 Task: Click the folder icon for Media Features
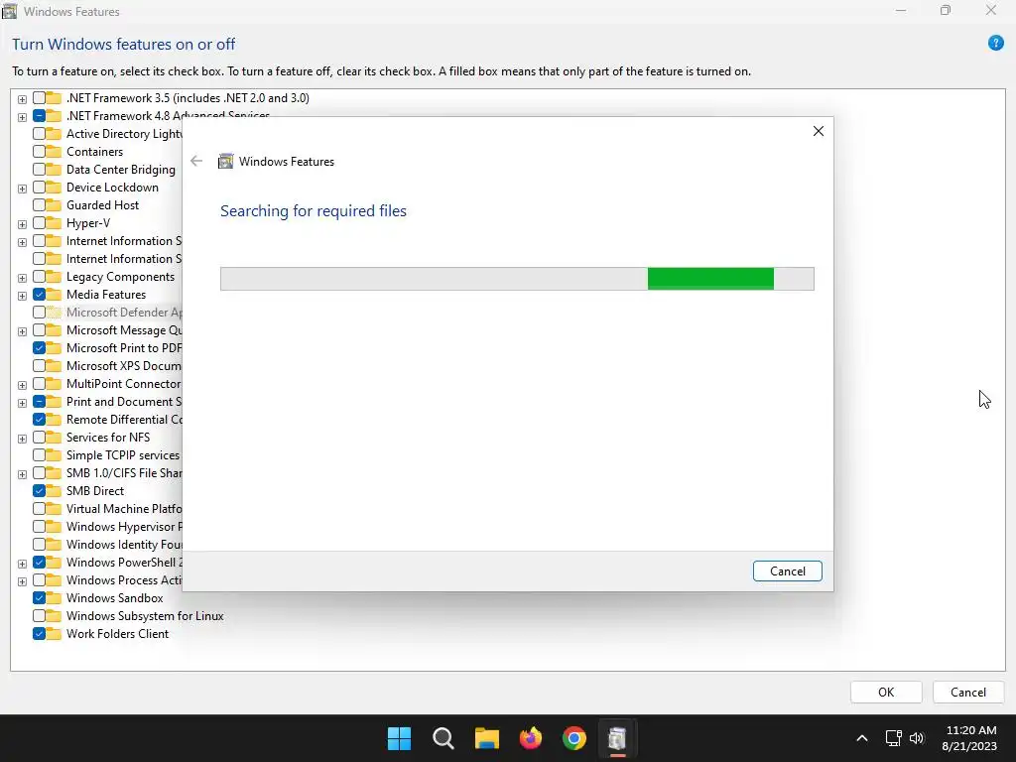tap(54, 295)
